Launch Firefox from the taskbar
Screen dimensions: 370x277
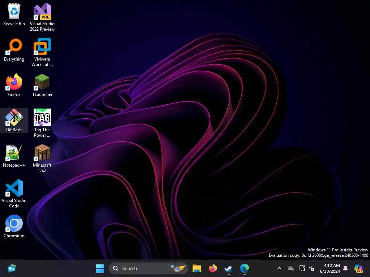coord(212,268)
